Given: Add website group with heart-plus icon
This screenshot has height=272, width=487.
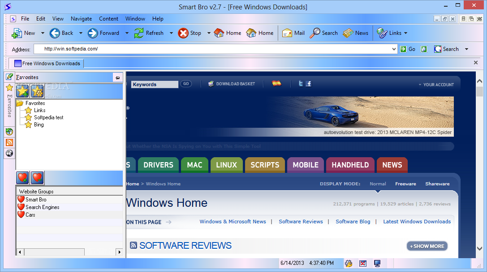Looking at the screenshot, I should pos(22,178).
